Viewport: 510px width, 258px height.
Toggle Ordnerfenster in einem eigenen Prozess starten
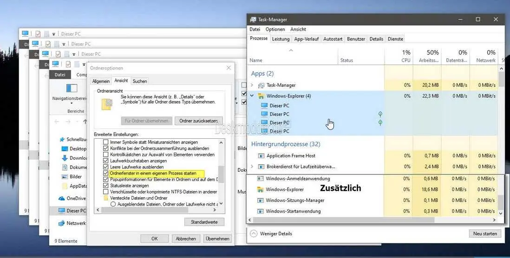pyautogui.click(x=105, y=173)
